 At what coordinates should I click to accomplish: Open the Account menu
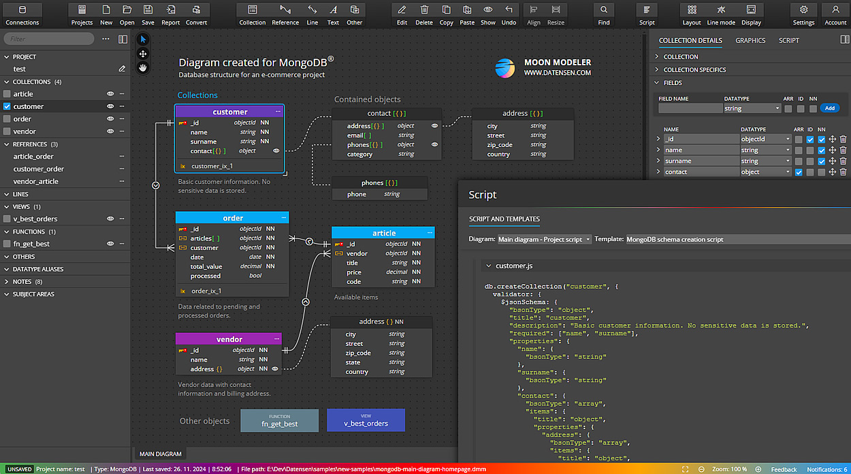835,14
